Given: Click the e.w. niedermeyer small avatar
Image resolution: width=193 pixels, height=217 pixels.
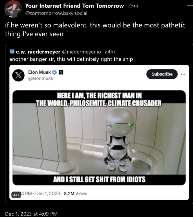Looking at the screenshot, I should [x=12, y=52].
